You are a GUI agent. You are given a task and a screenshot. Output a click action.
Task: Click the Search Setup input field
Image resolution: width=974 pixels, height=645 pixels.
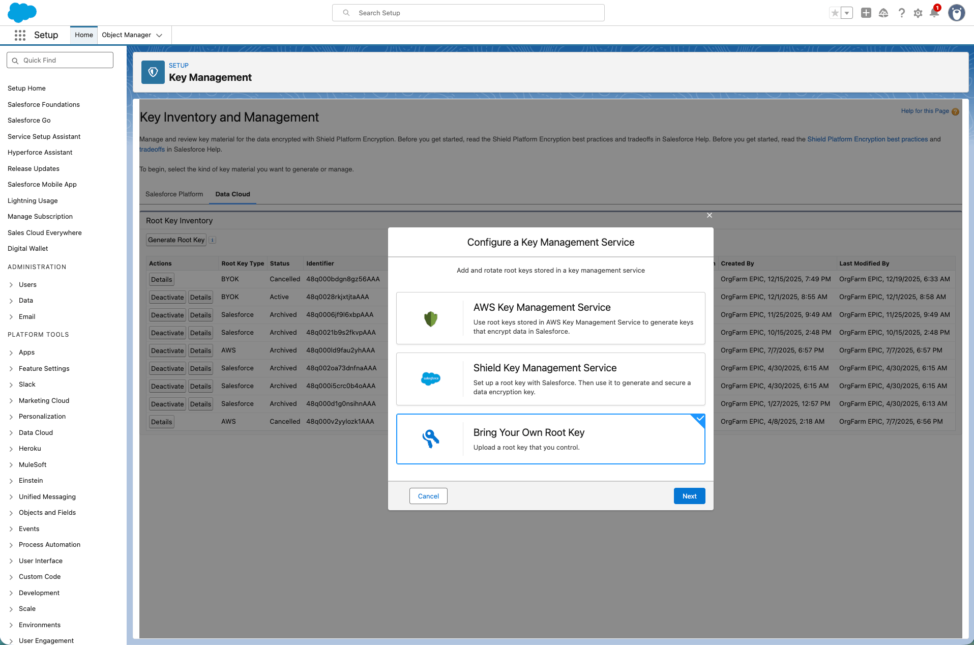pos(468,13)
